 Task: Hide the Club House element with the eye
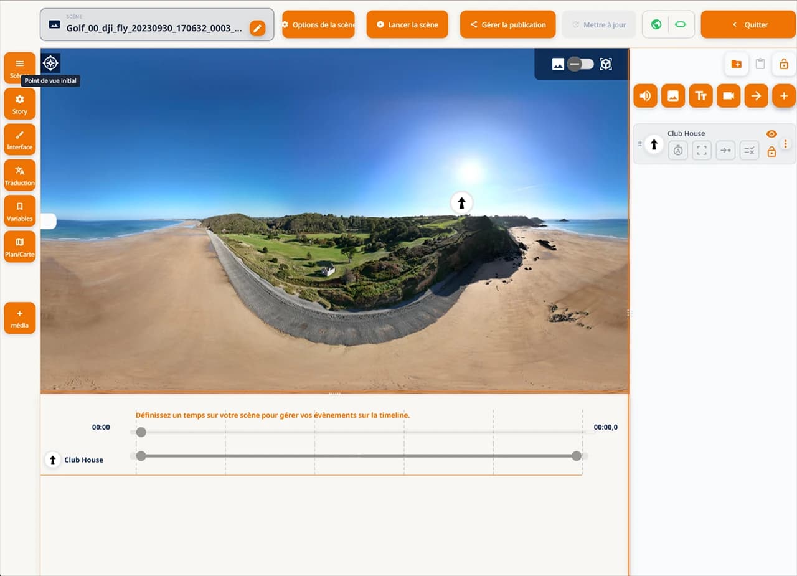(x=771, y=133)
